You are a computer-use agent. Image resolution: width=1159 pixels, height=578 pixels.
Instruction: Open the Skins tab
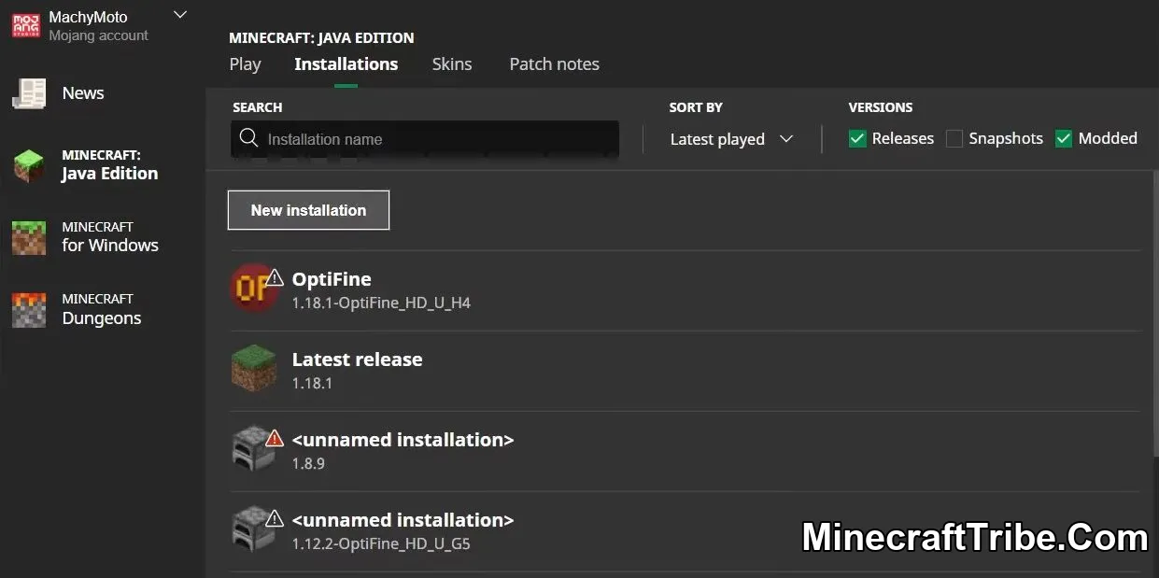(452, 64)
